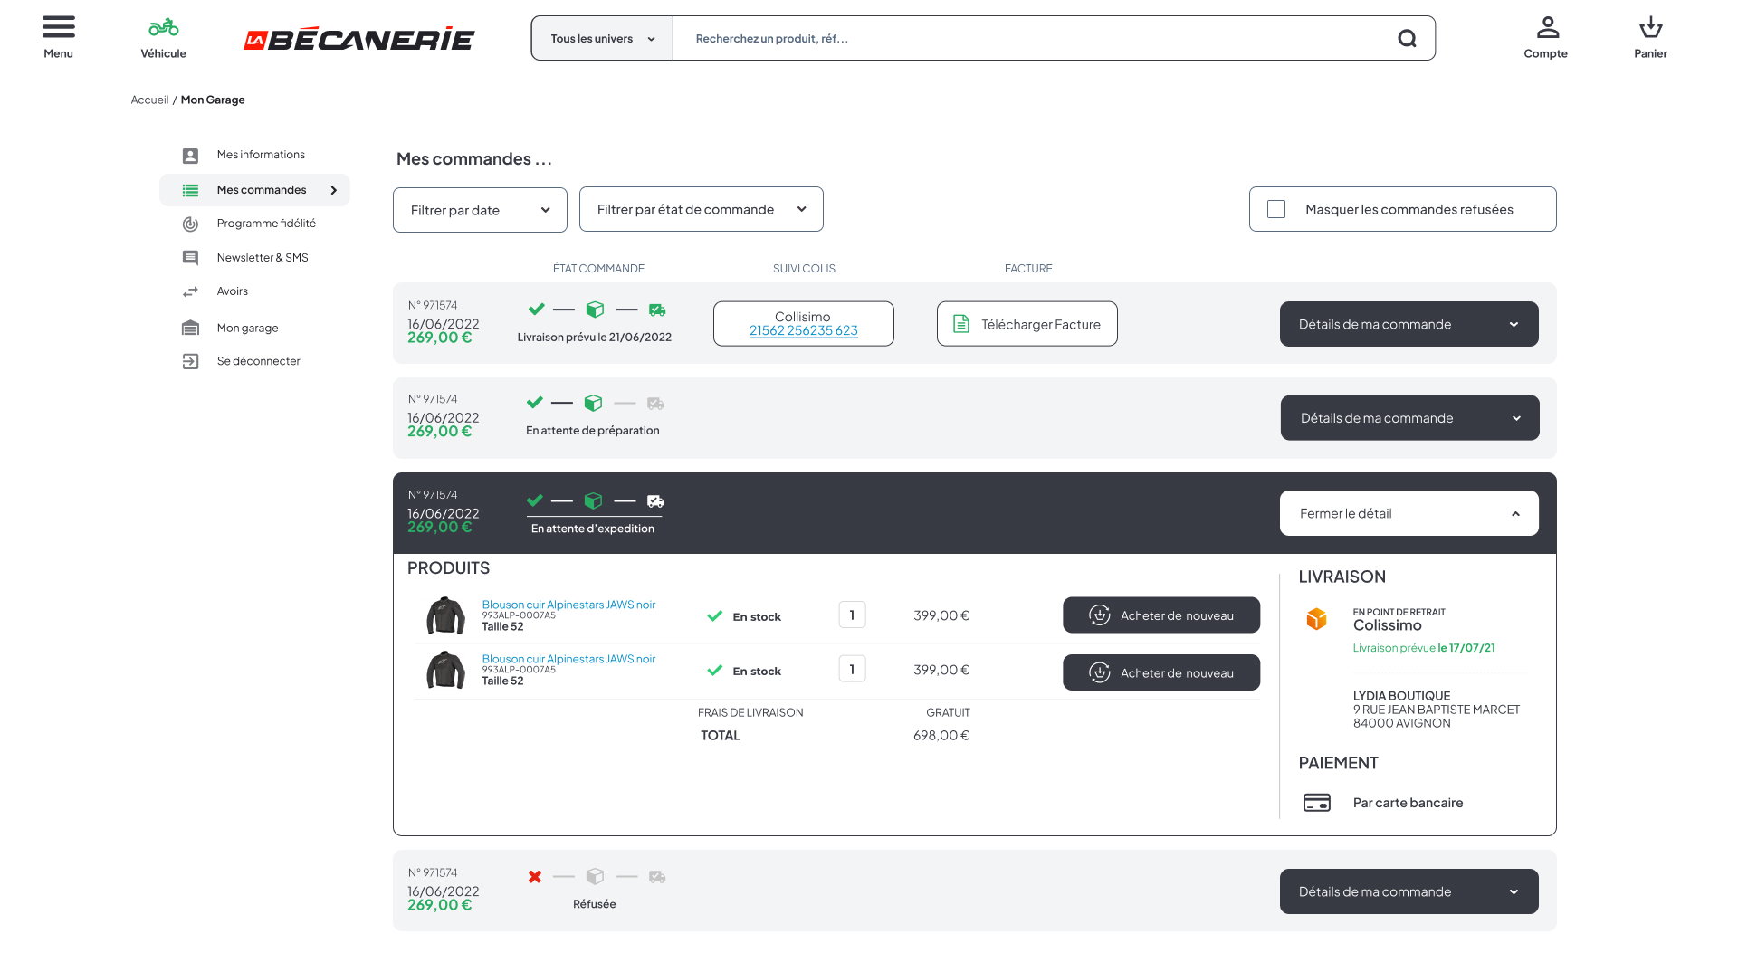This screenshot has height=972, width=1738.
Task: Click the La Bécanerie logo
Action: click(358, 39)
